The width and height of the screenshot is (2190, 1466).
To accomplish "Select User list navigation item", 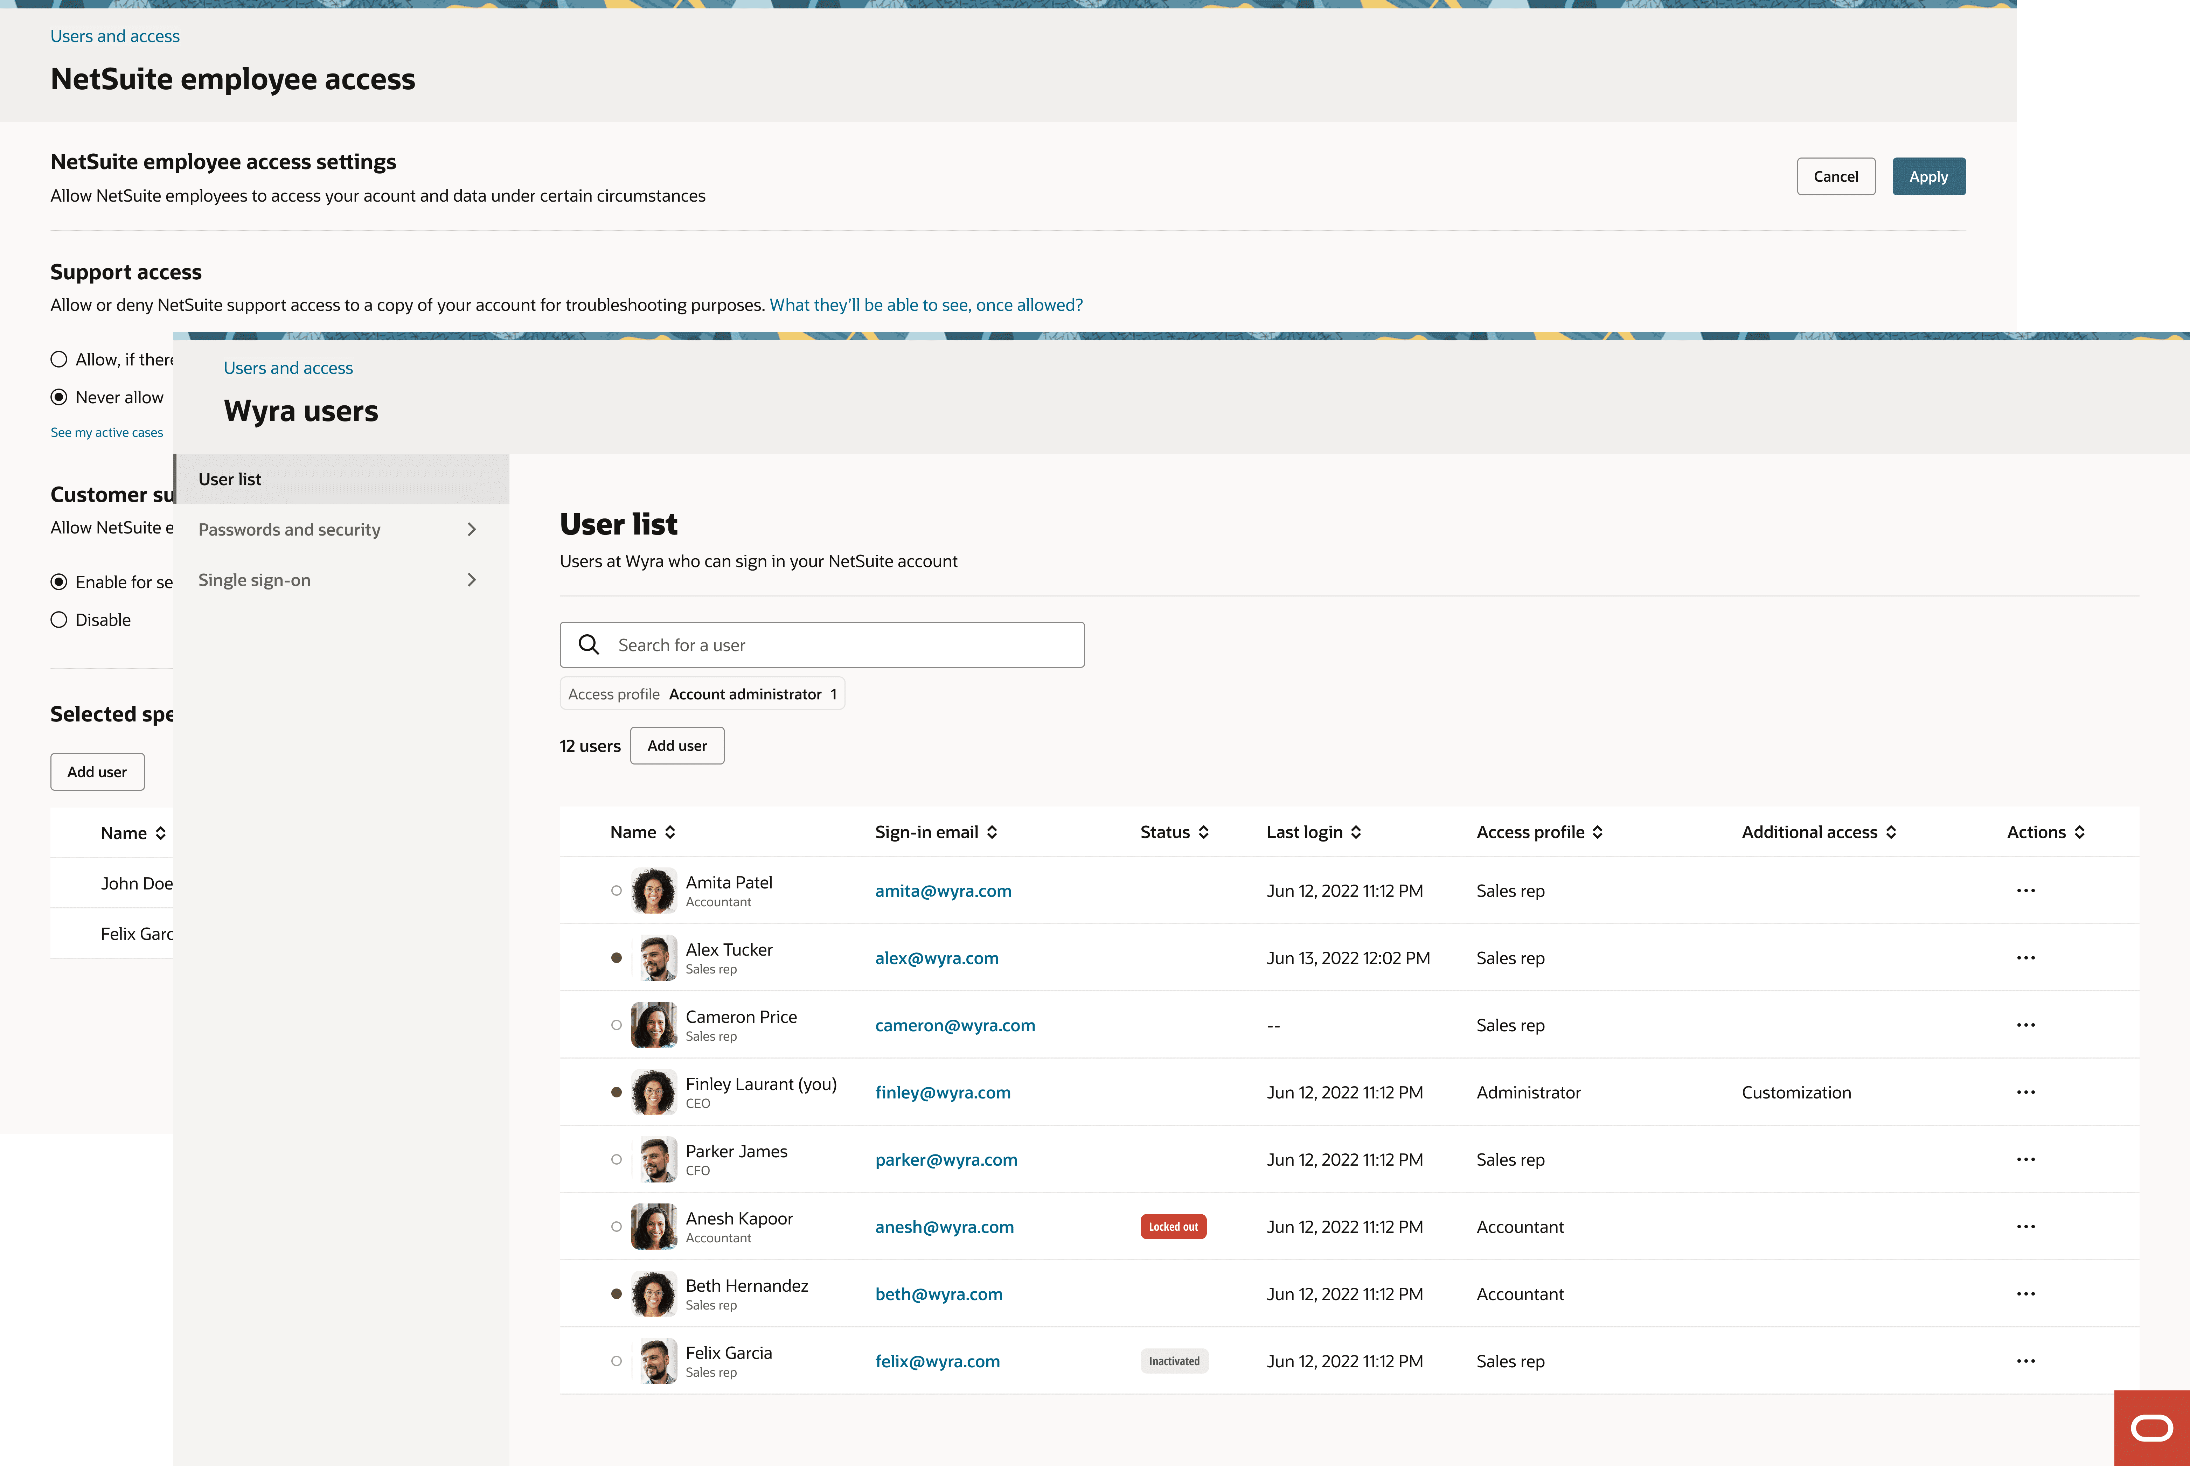I will pyautogui.click(x=230, y=479).
